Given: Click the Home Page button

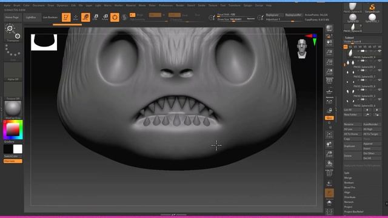Looking at the screenshot, I should coord(12,18).
